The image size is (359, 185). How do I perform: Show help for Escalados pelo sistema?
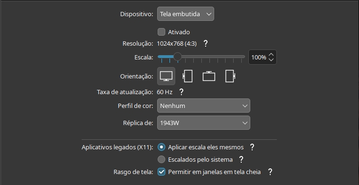pyautogui.click(x=241, y=159)
